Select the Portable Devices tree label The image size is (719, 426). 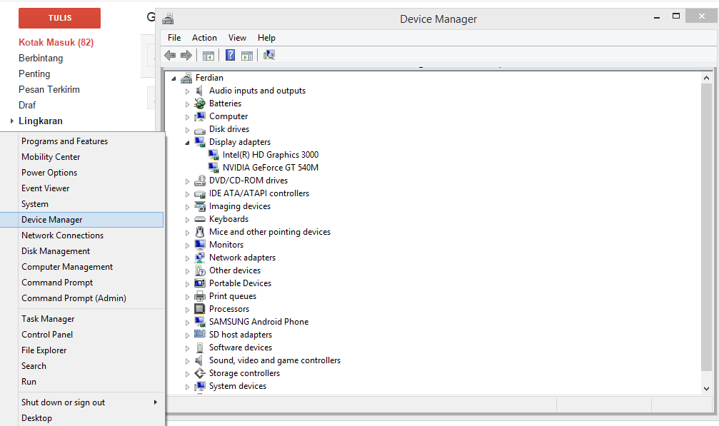(241, 283)
